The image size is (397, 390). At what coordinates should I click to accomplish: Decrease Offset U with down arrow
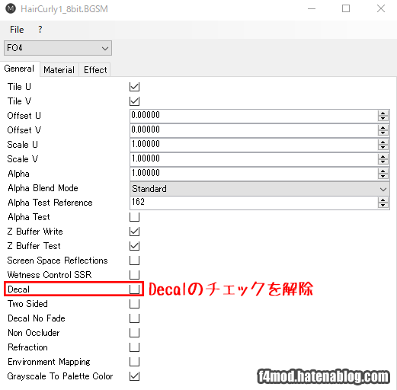(383, 119)
